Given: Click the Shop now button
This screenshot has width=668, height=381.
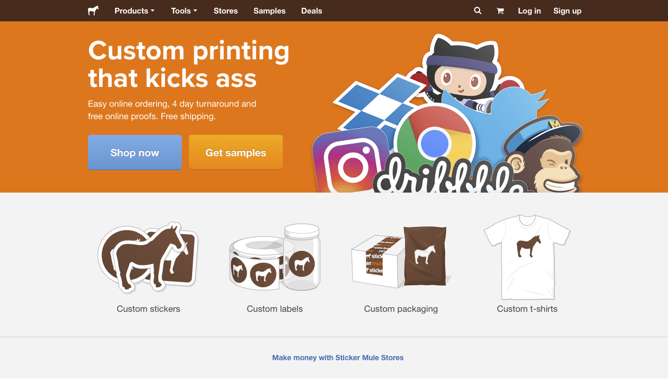Looking at the screenshot, I should 135,153.
